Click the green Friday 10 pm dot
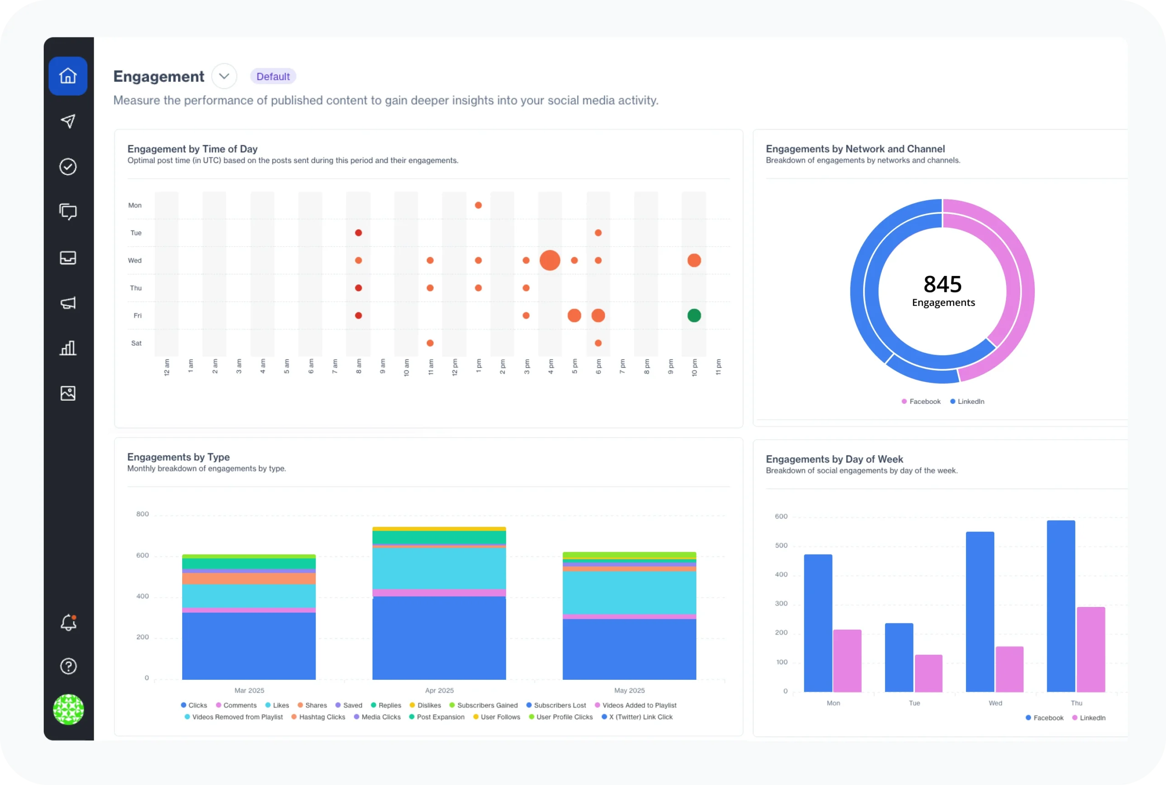Screen dimensions: 1166x785 tap(694, 316)
